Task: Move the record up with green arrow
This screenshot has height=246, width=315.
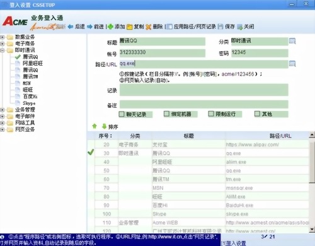Action: [94, 126]
